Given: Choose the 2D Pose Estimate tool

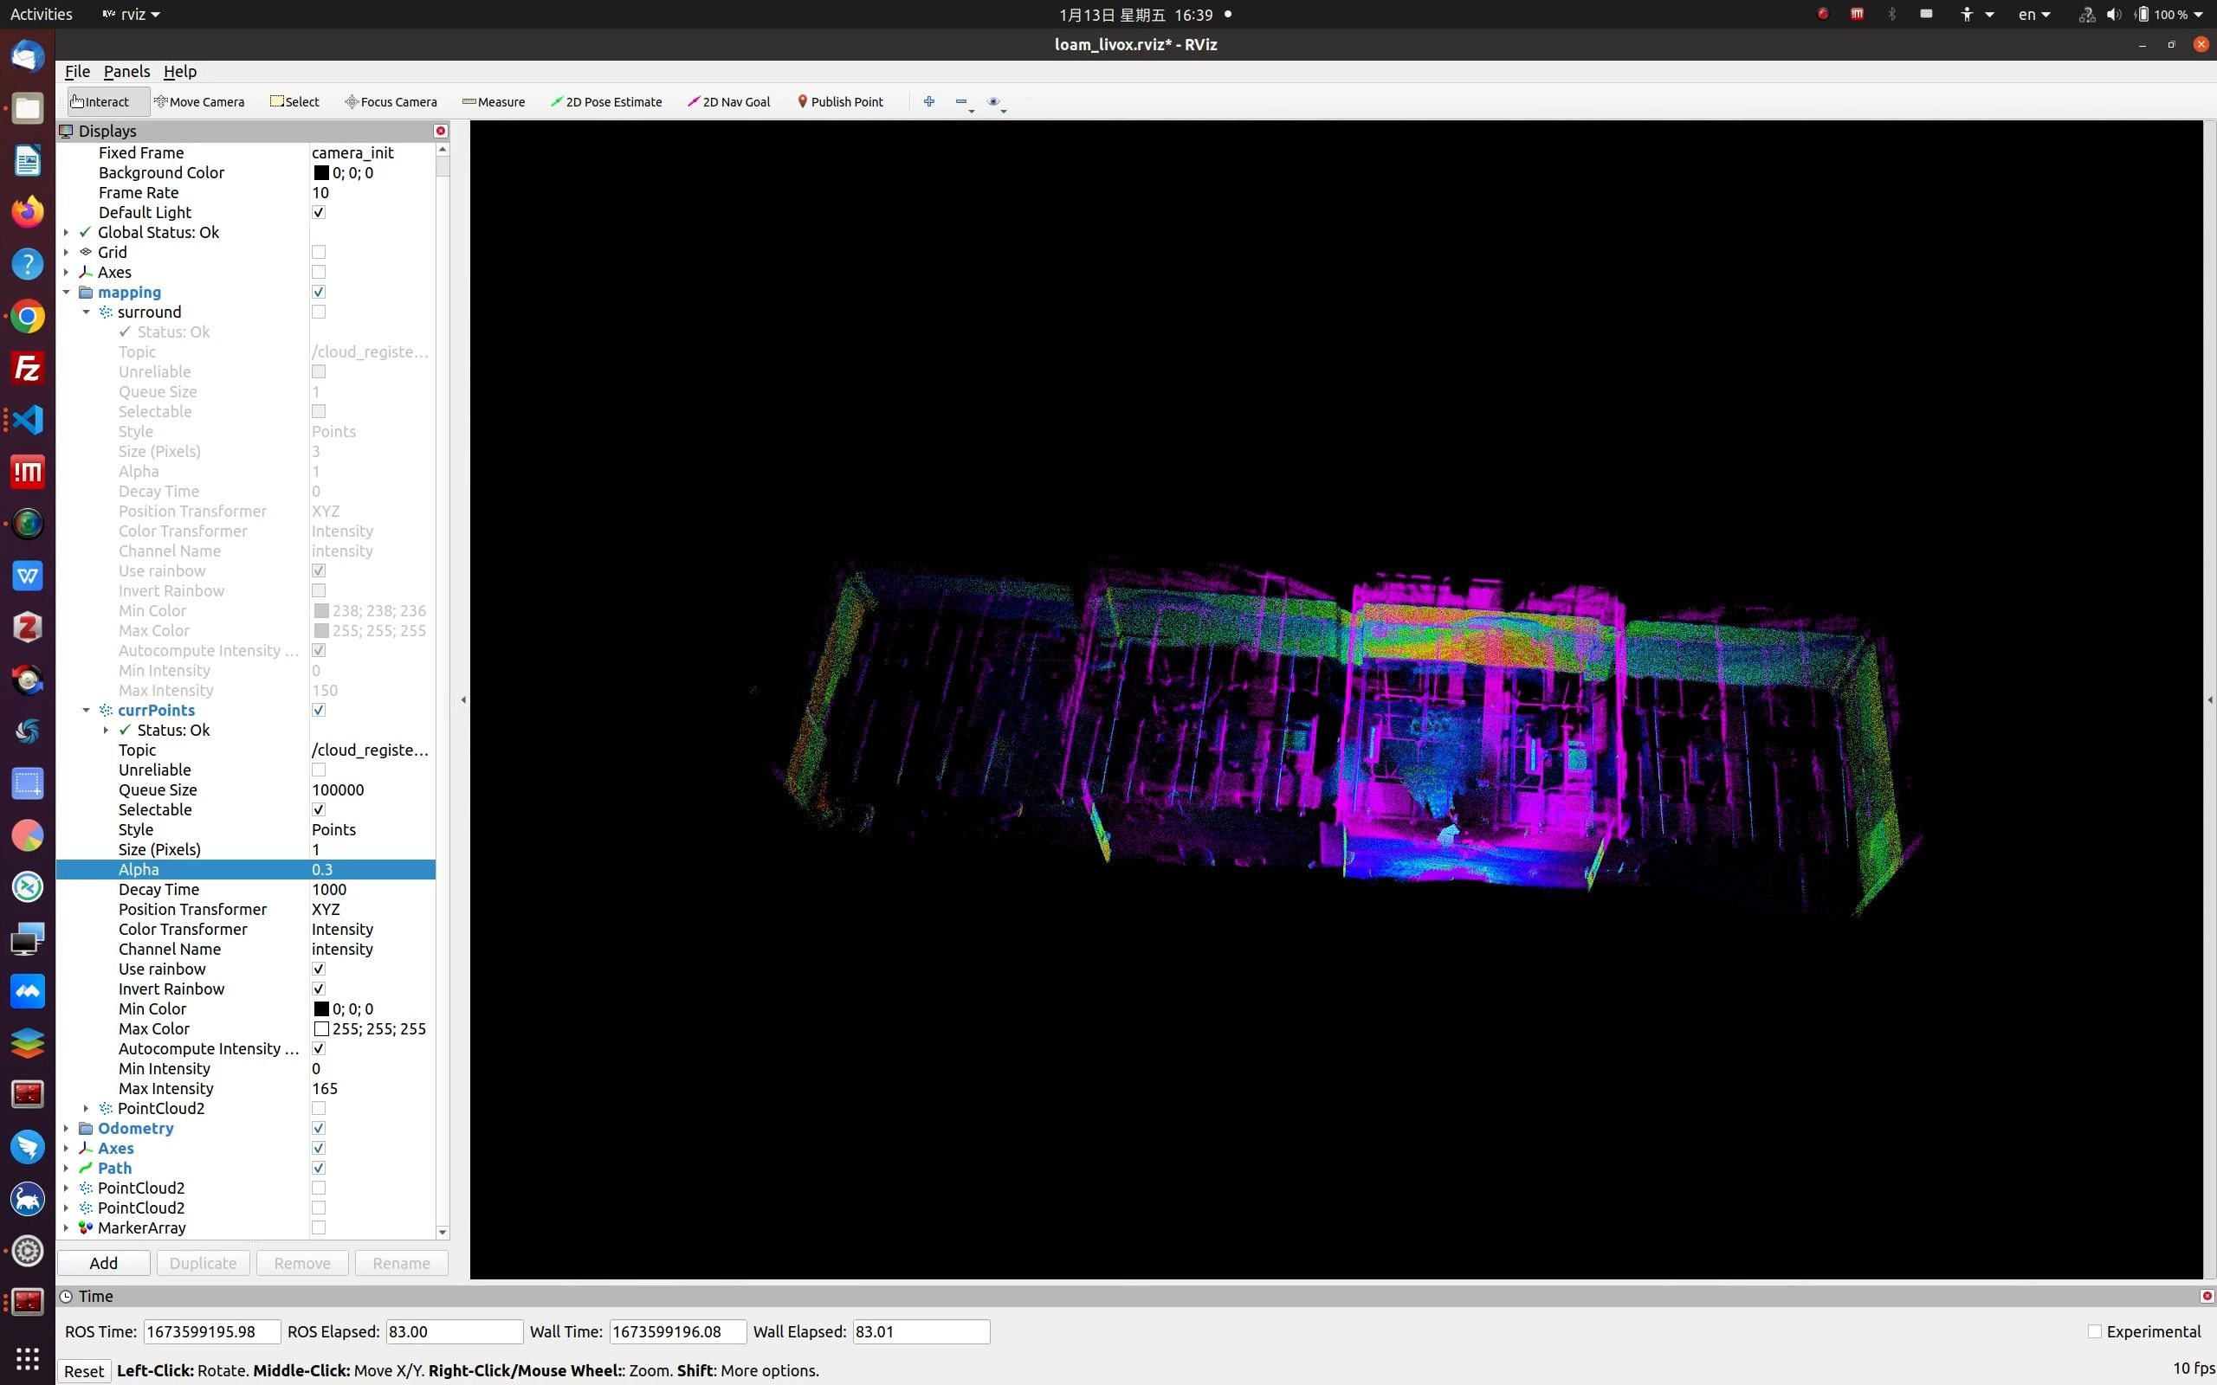Looking at the screenshot, I should [606, 101].
